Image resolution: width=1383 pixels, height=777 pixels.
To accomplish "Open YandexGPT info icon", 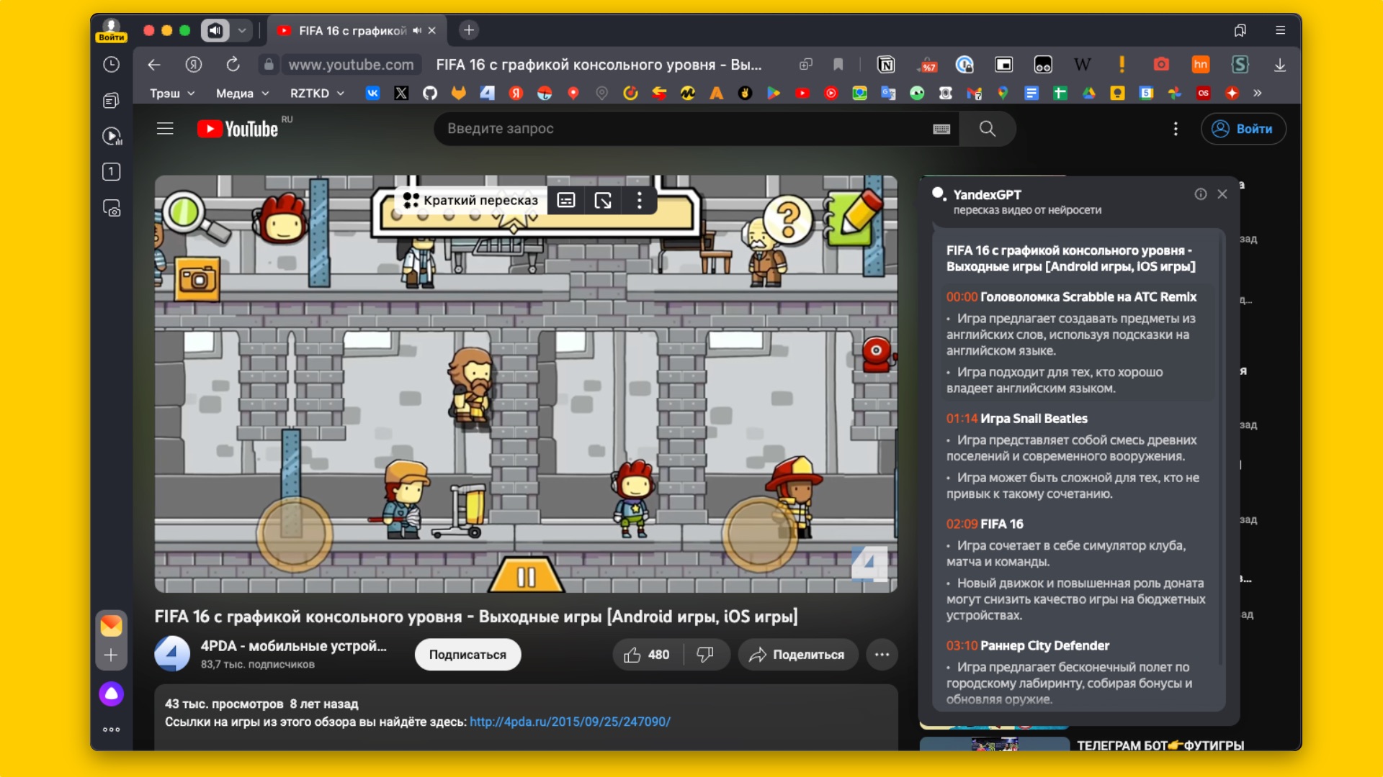I will (x=1201, y=194).
